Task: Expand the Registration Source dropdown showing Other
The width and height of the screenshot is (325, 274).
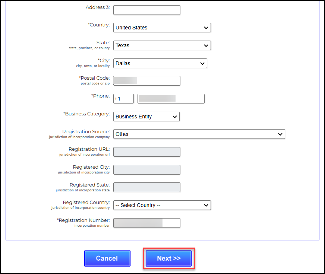Action: click(x=199, y=134)
